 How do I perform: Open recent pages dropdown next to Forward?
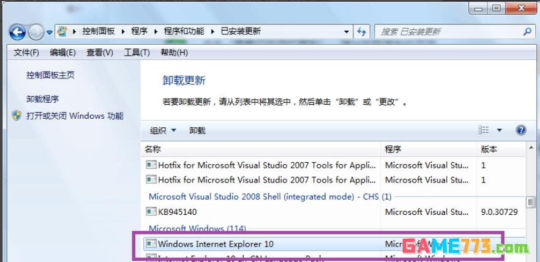pos(50,32)
